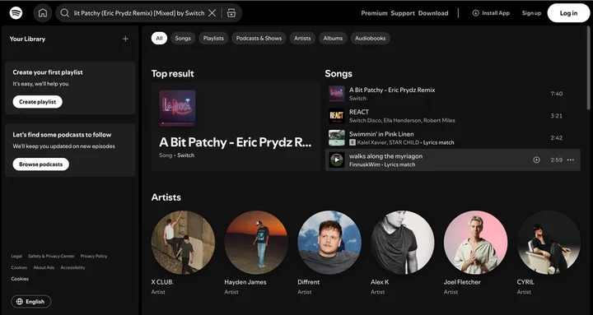Open Legal footer link
The width and height of the screenshot is (593, 315).
pos(16,256)
